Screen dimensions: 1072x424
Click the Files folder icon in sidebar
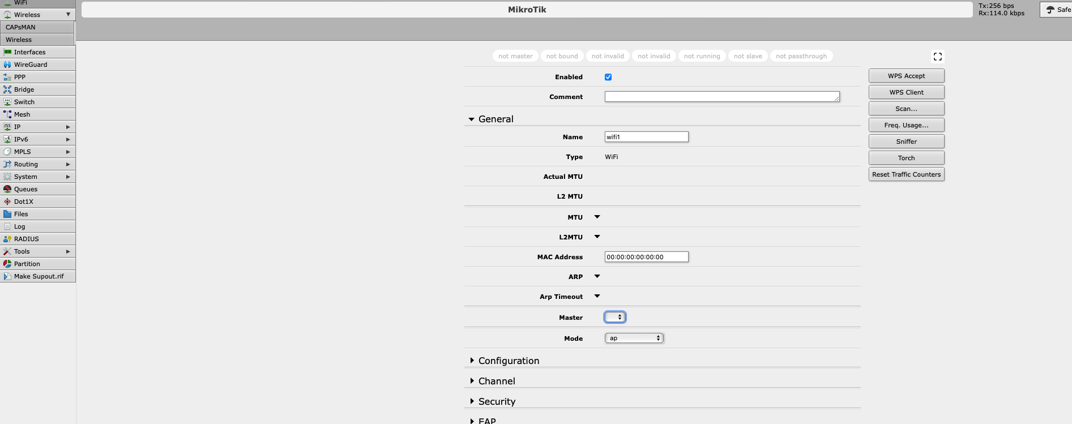pos(7,214)
